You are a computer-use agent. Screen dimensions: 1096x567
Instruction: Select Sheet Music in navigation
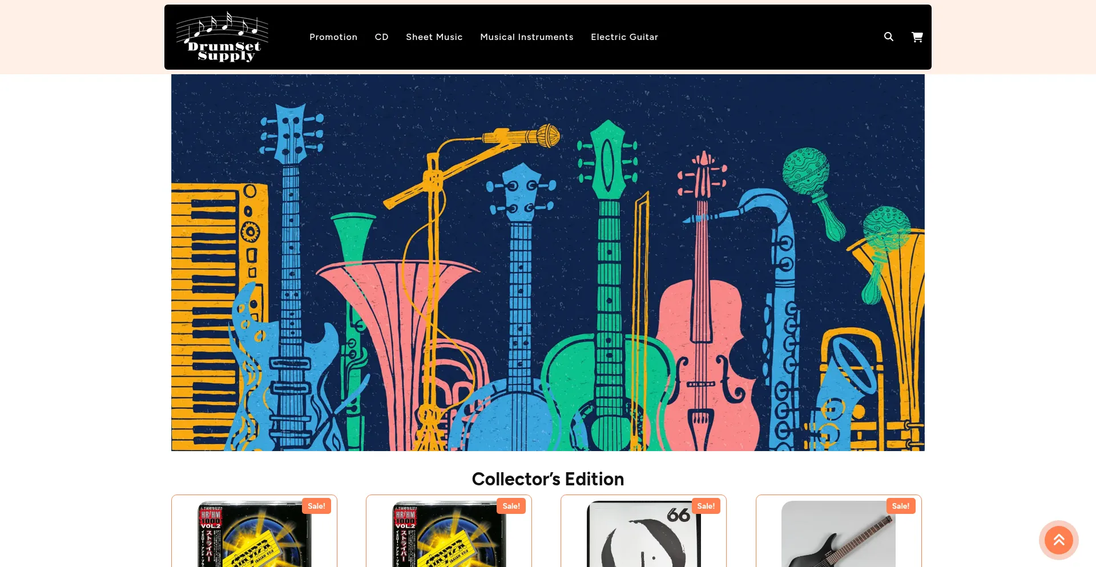(434, 37)
